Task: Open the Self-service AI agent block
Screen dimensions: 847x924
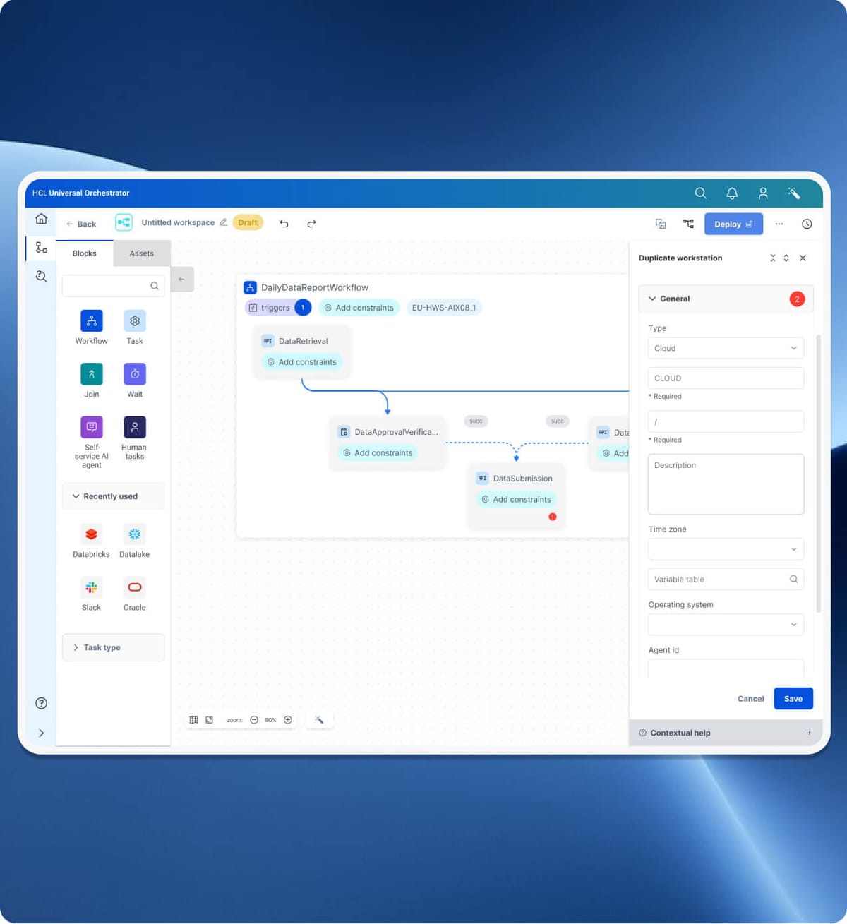Action: [x=91, y=427]
